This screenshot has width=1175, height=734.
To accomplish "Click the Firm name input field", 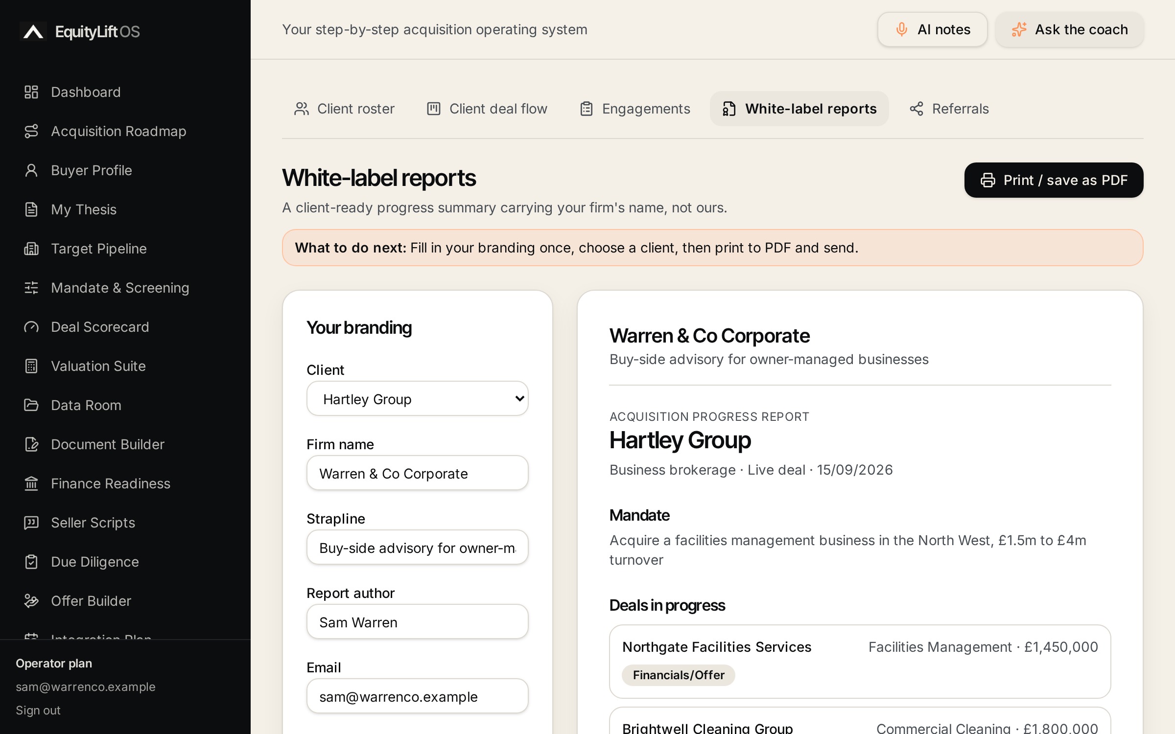I will (418, 473).
